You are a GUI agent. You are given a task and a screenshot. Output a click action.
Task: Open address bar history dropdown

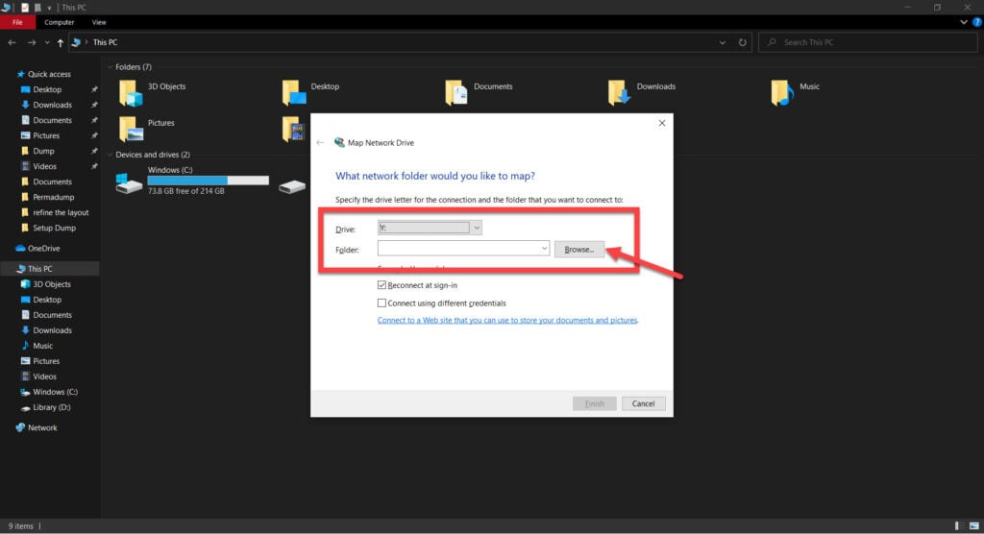click(723, 42)
